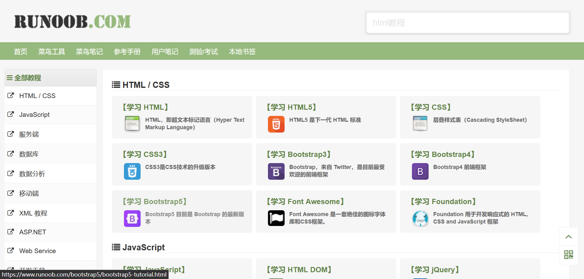Open 【学习 HTML5】 tutorial title
Screen dimensions: 584x279
pos(291,107)
